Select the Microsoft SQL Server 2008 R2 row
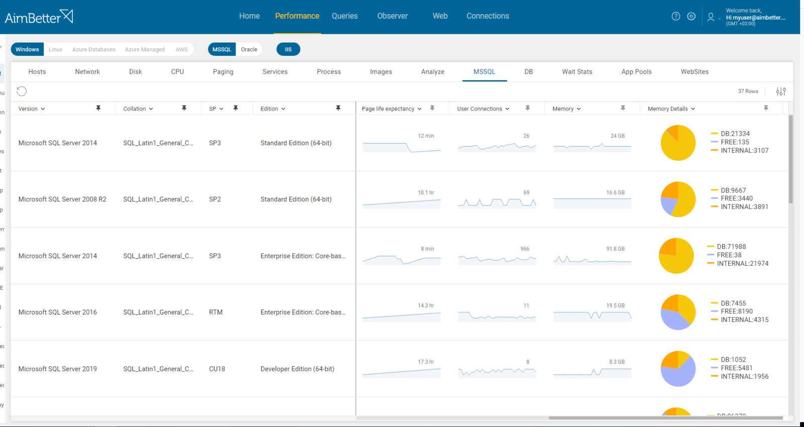 [399, 199]
